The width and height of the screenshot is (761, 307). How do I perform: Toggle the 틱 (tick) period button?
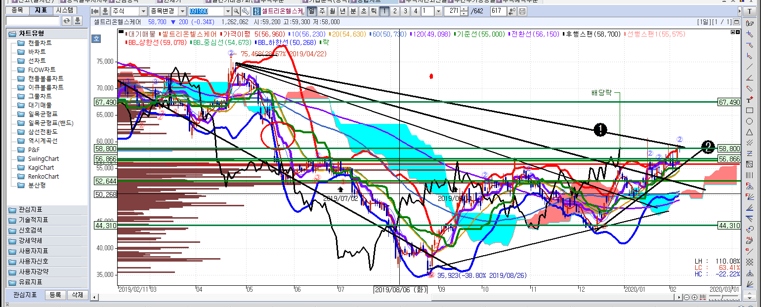click(x=374, y=11)
